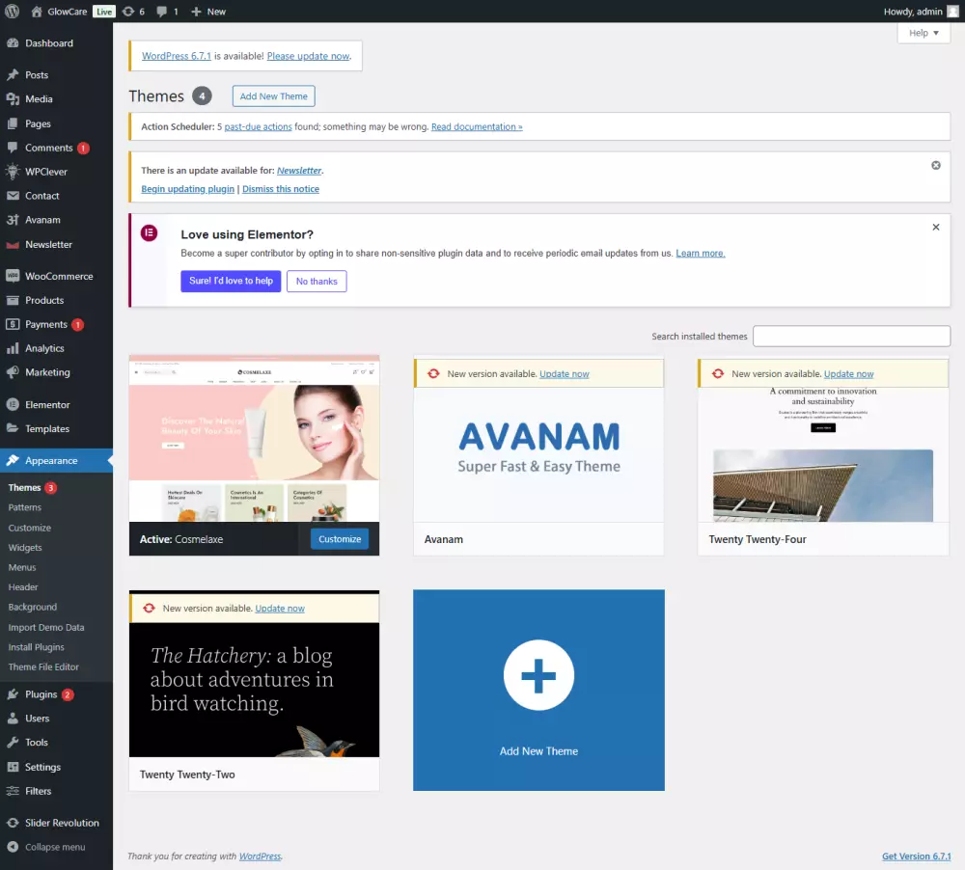
Task: Click the Add New Theme button by heading
Action: pos(274,96)
